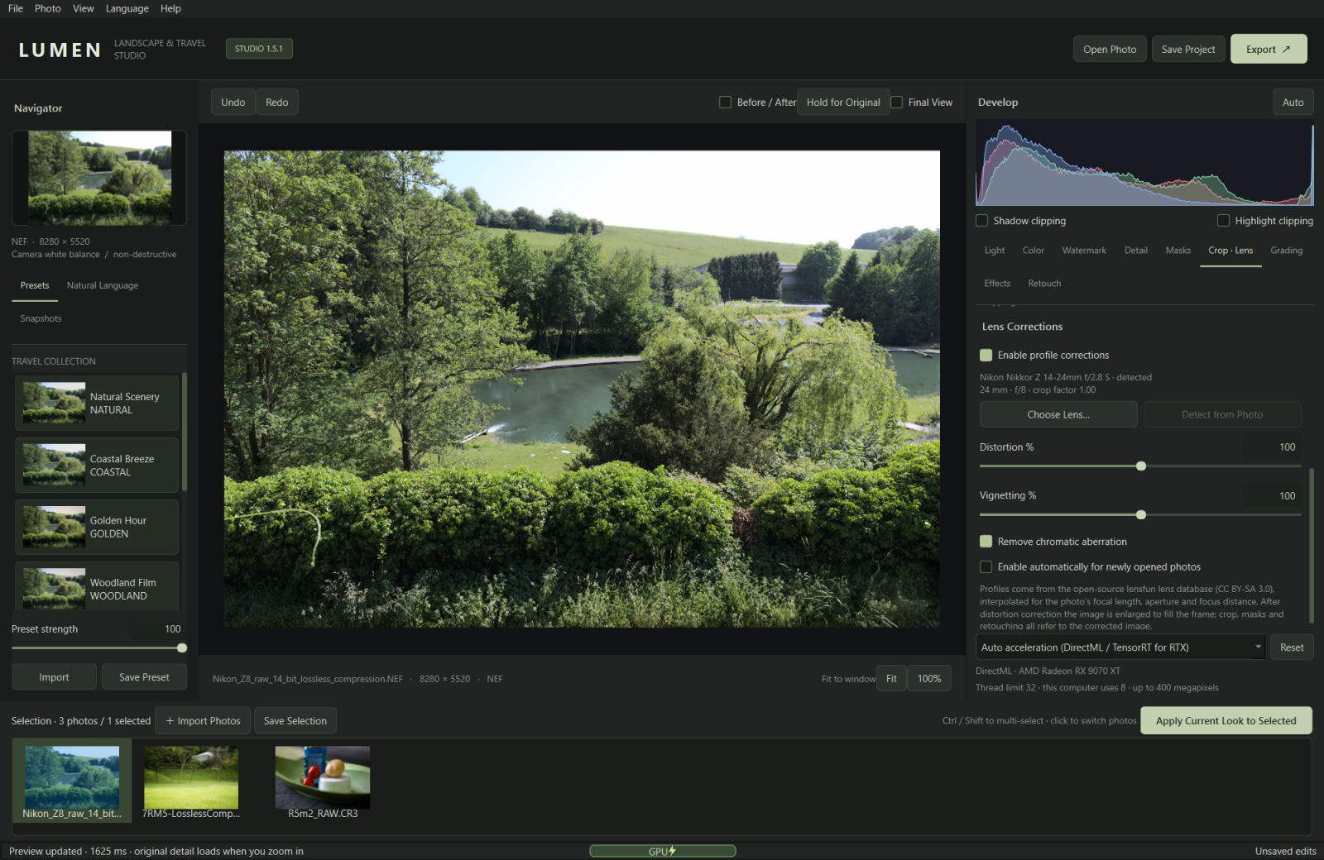Select the 7RM5-LosslessComp photo thumbnail

pyautogui.click(x=191, y=781)
